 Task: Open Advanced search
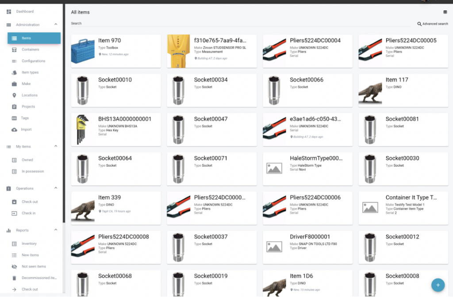[x=433, y=24]
